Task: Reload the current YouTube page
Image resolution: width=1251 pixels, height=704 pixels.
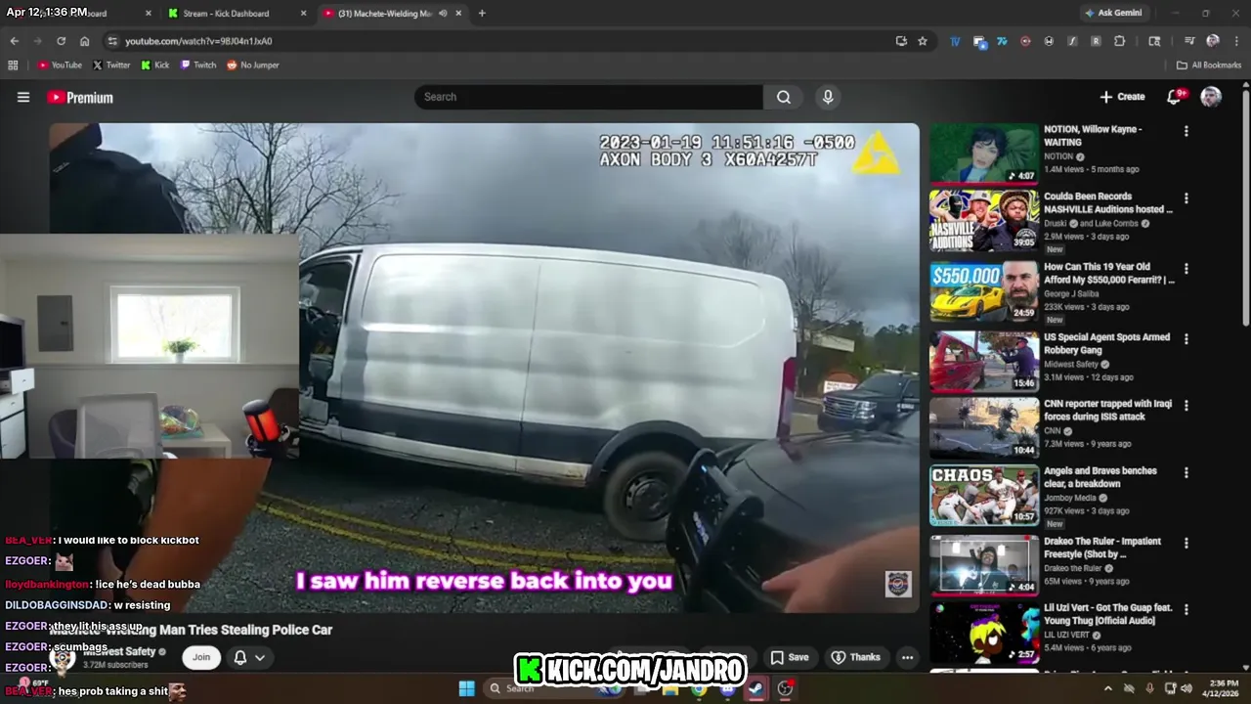Action: [x=61, y=41]
